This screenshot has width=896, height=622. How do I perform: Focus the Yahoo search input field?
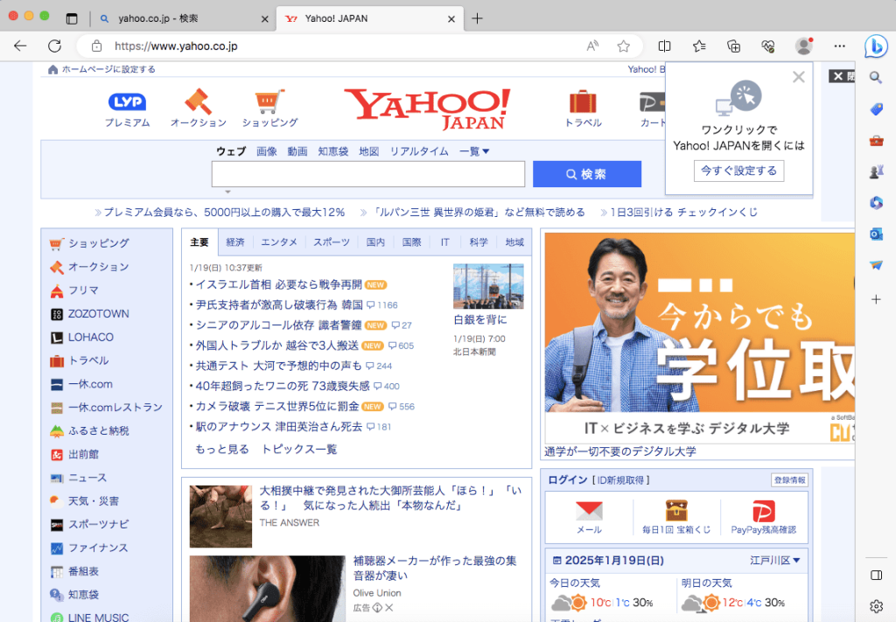(368, 173)
